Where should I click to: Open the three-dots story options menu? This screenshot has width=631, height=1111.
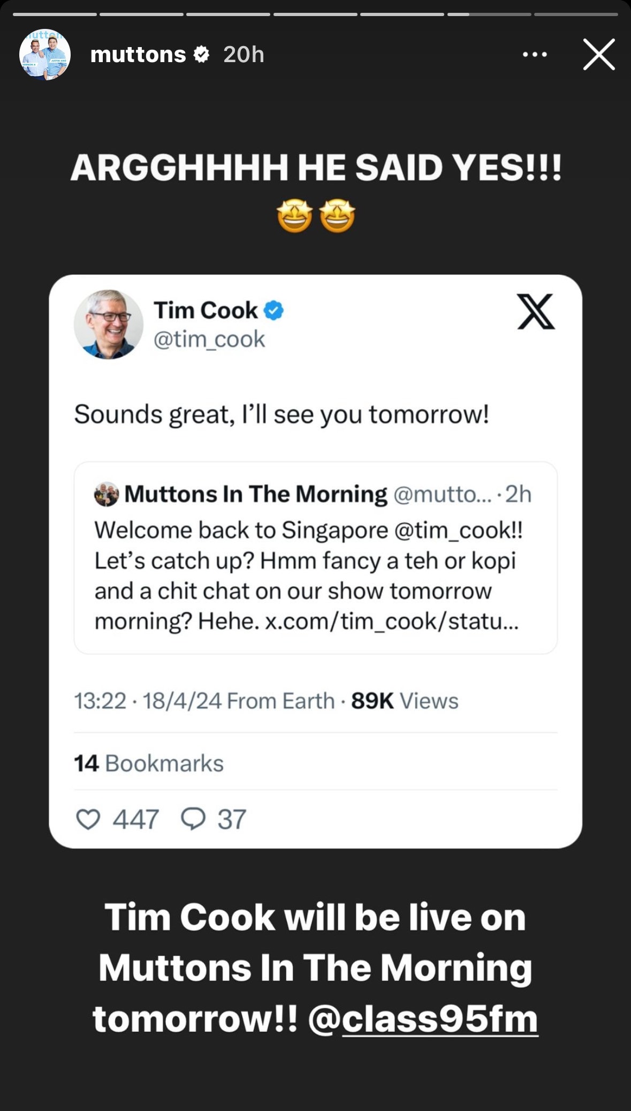coord(535,55)
